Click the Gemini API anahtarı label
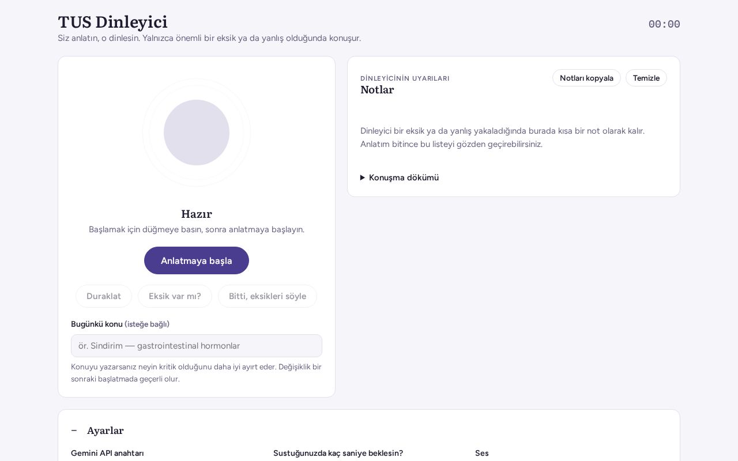The image size is (738, 461). (107, 453)
